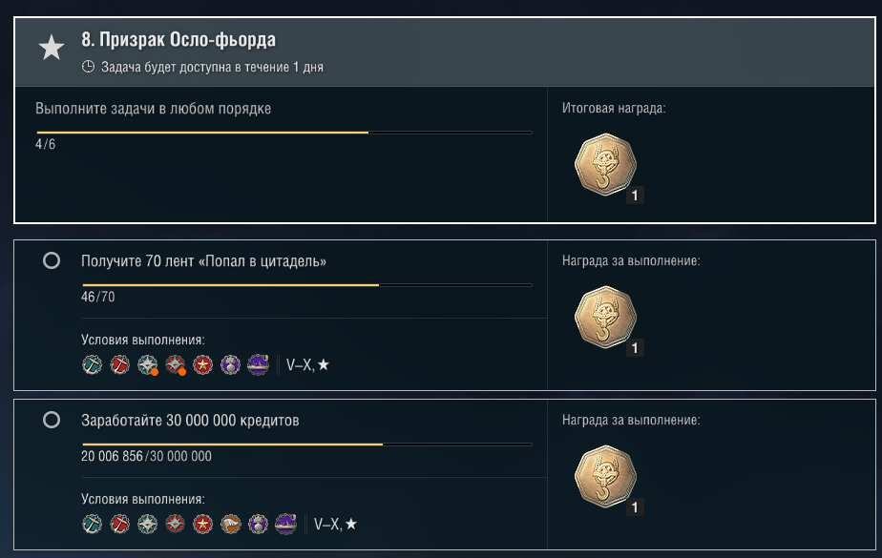The image size is (882, 558).
Task: Open the reward token for the credits task
Action: coord(606,477)
